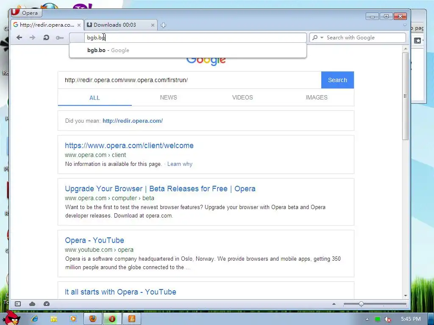The image size is (434, 325).
Task: Click the scrollbar down arrow
Action: [x=406, y=295]
